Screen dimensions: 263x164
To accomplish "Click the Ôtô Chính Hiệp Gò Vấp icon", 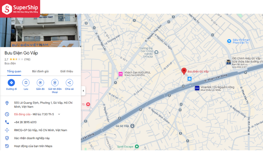I will [228, 62].
